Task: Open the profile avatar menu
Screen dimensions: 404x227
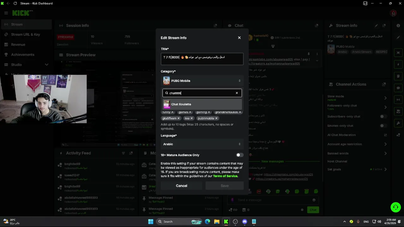Action: (x=393, y=13)
